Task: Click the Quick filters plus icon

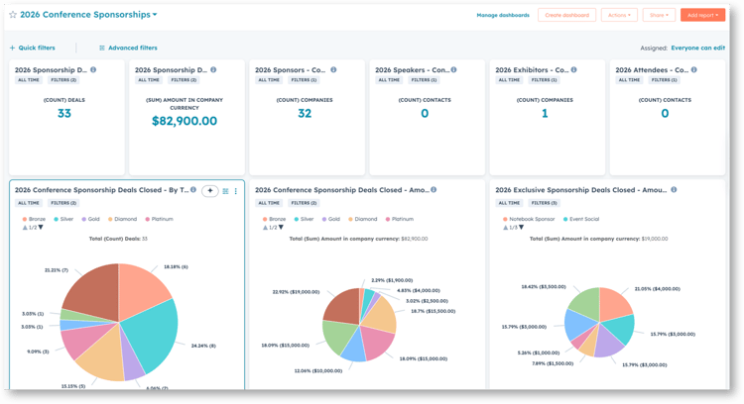Action: [12, 48]
